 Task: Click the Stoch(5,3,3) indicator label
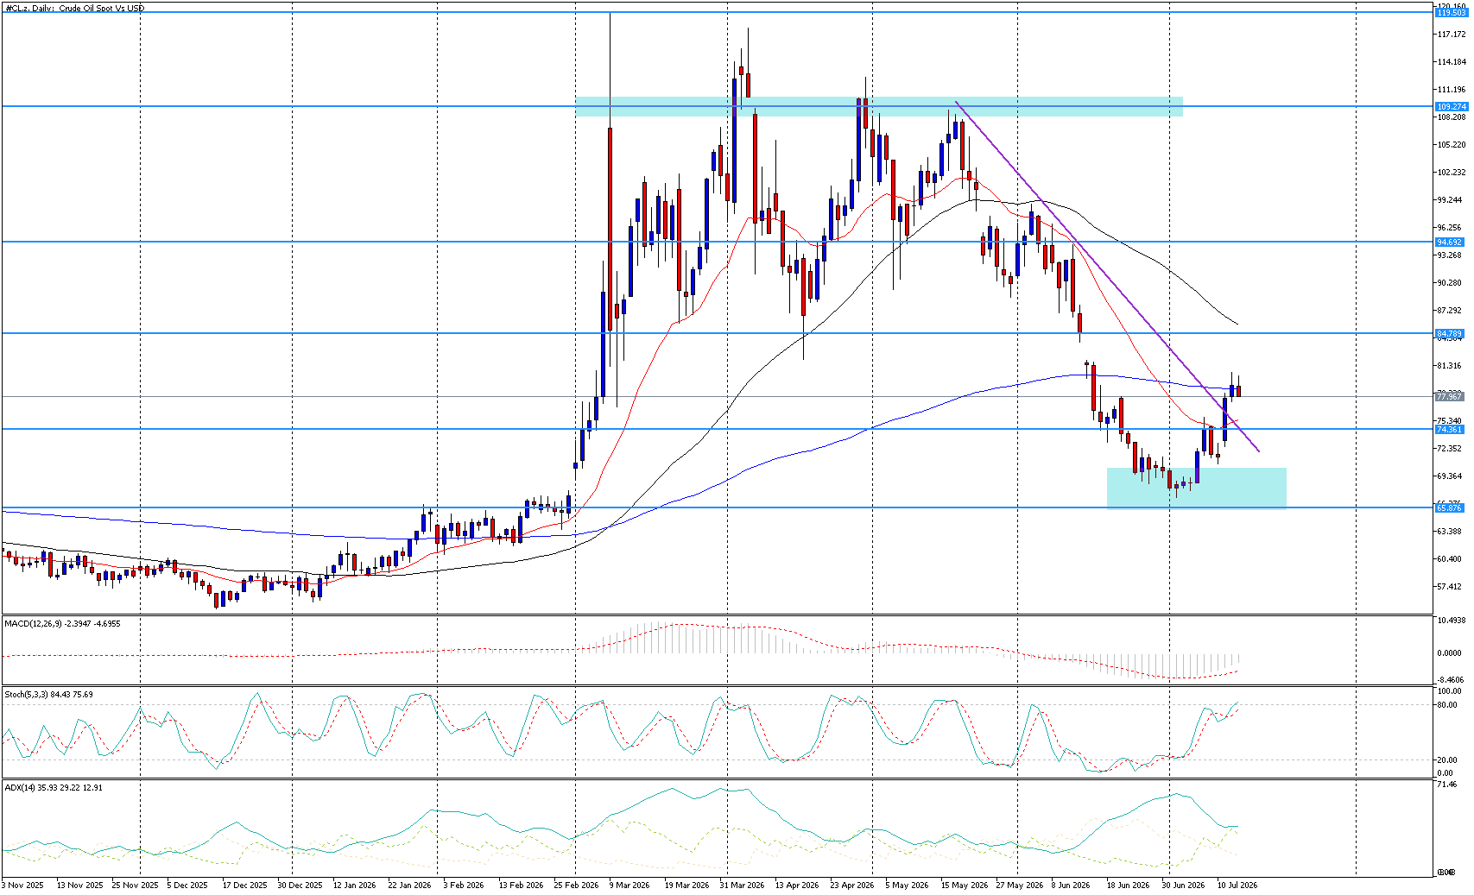pos(48,694)
